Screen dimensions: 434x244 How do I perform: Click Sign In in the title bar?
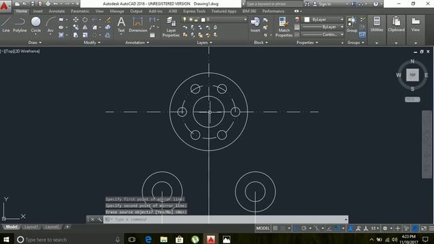(x=325, y=4)
